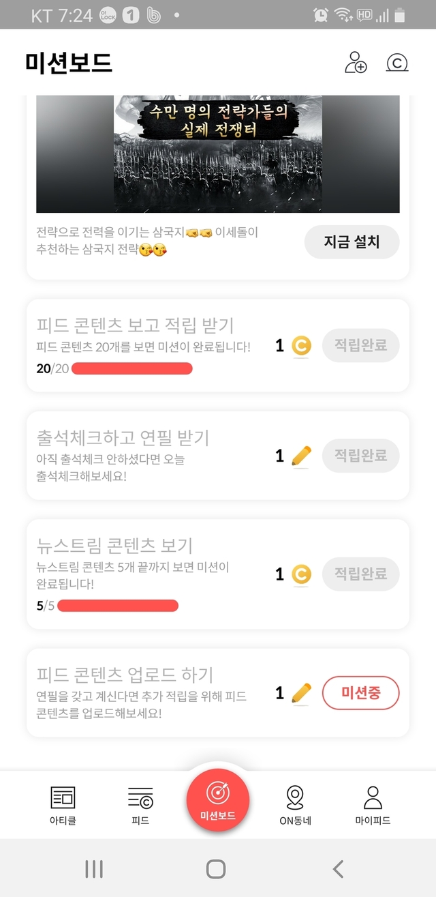Tap 적립완료 button for 출석체크 mission
The height and width of the screenshot is (897, 436).
pos(360,456)
